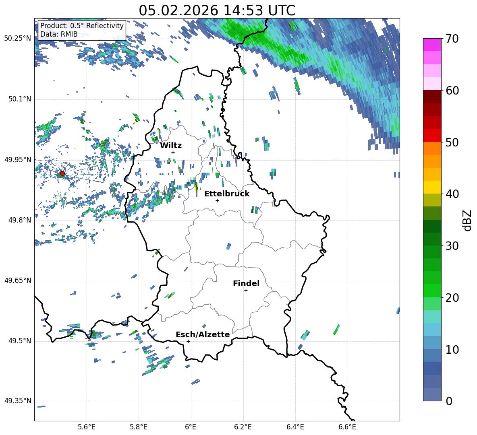477x435 pixels.
Task: Click the orange swatch just below 50 dBZ
Action: 432,148
